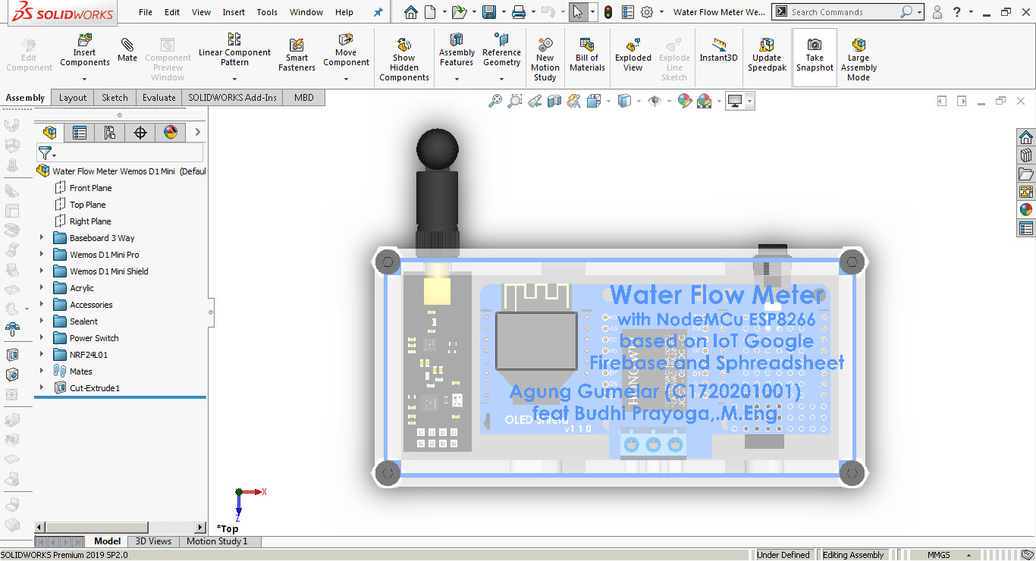This screenshot has height=561, width=1036.
Task: Open the PropertyManager tab
Action: 80,133
